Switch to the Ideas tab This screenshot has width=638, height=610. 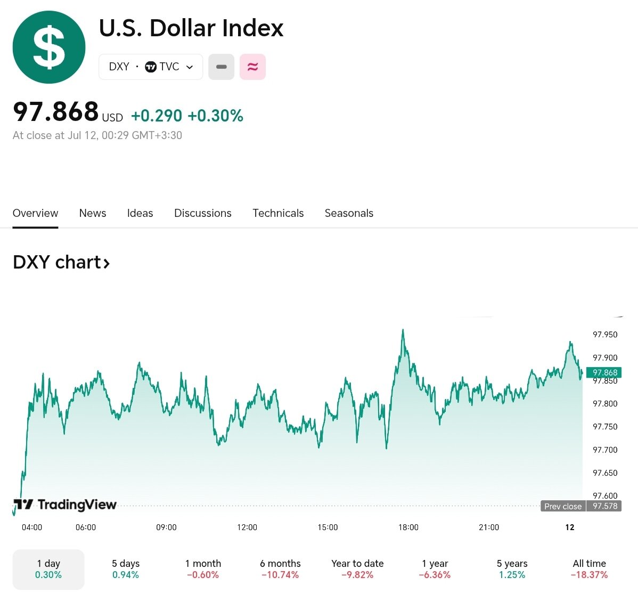(140, 213)
